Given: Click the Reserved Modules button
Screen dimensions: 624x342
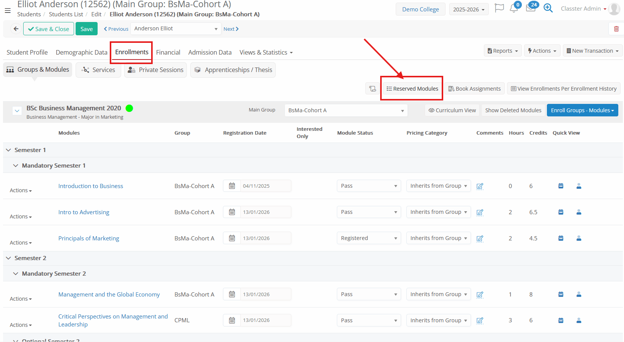Looking at the screenshot, I should [412, 89].
